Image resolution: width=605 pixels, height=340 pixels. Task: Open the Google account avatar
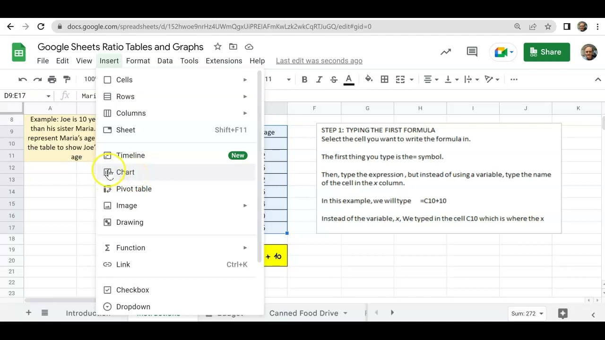[588, 52]
